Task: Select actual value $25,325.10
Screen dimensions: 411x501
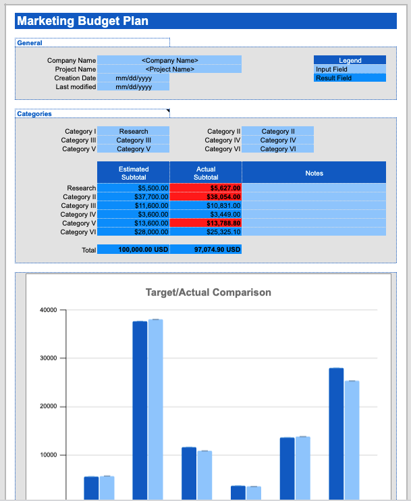Action: [x=206, y=232]
